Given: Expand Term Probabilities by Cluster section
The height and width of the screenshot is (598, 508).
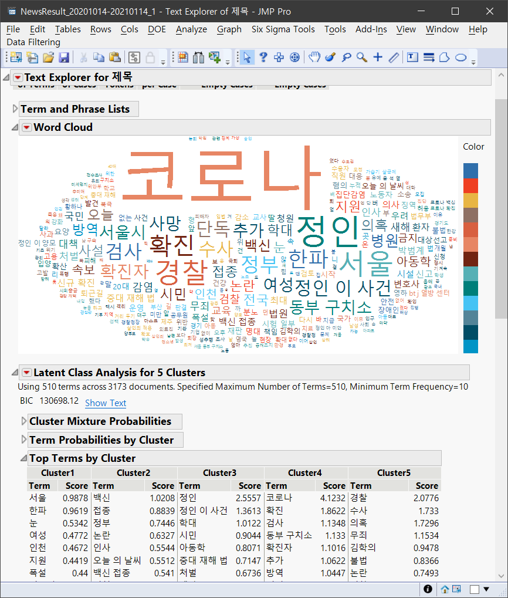Looking at the screenshot, I should pyautogui.click(x=24, y=440).
